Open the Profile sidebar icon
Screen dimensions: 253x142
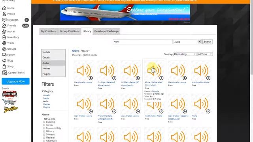tap(4, 14)
